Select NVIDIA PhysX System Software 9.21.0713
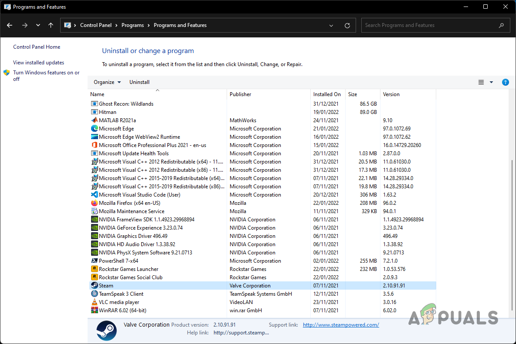 coord(262,252)
